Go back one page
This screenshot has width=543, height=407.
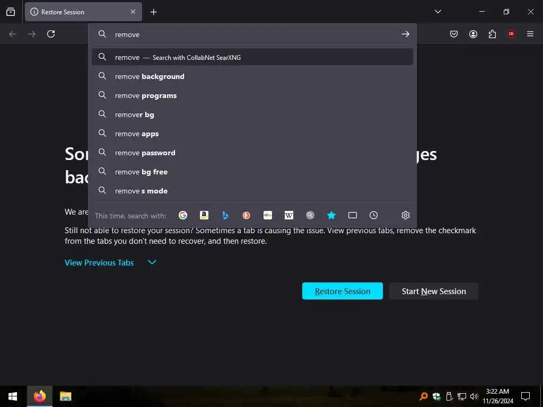pos(13,34)
